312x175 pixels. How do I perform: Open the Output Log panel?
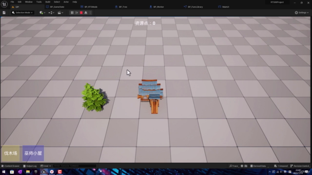(x=30, y=166)
